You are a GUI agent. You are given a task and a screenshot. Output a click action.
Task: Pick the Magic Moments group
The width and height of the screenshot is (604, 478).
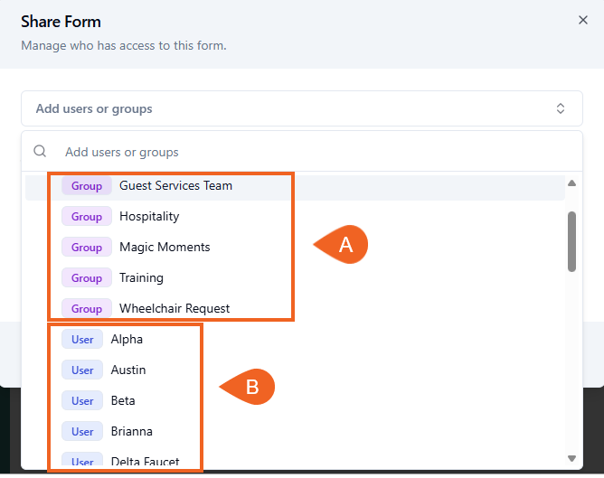click(x=165, y=248)
